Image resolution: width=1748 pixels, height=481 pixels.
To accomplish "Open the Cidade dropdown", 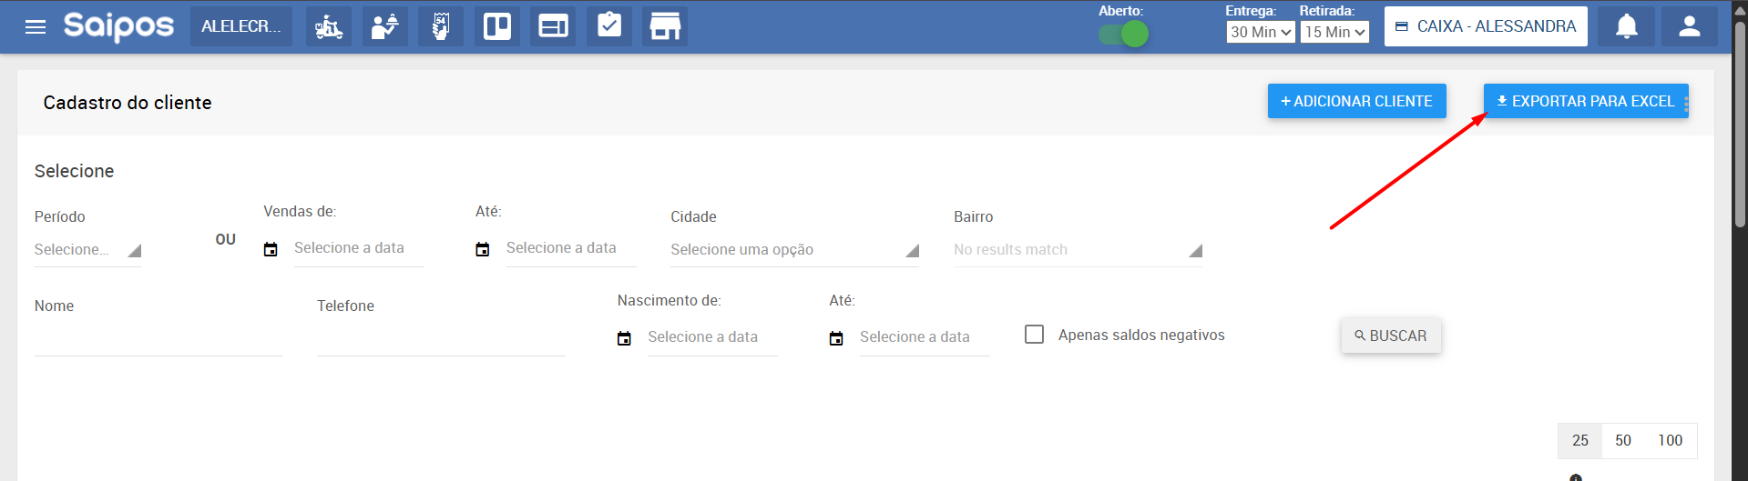I will pos(793,250).
